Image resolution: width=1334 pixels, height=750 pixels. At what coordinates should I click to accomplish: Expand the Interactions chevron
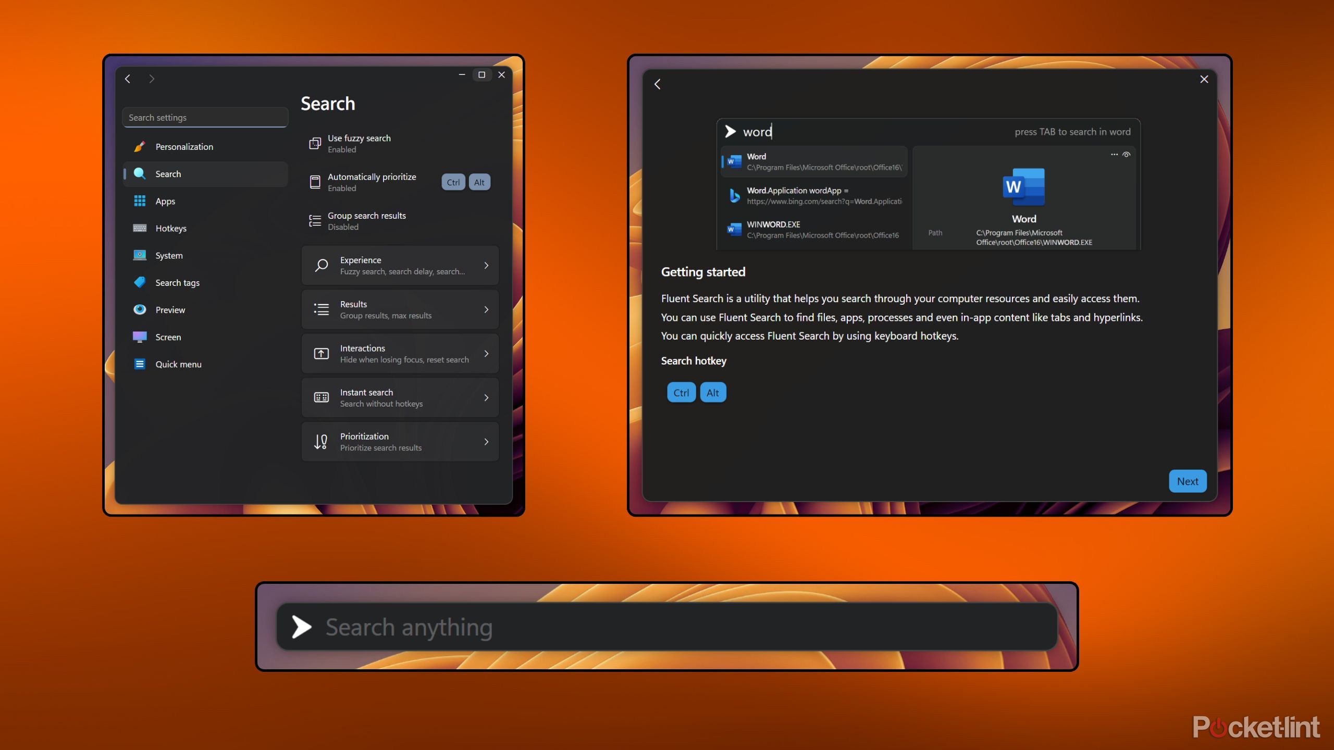pos(486,354)
